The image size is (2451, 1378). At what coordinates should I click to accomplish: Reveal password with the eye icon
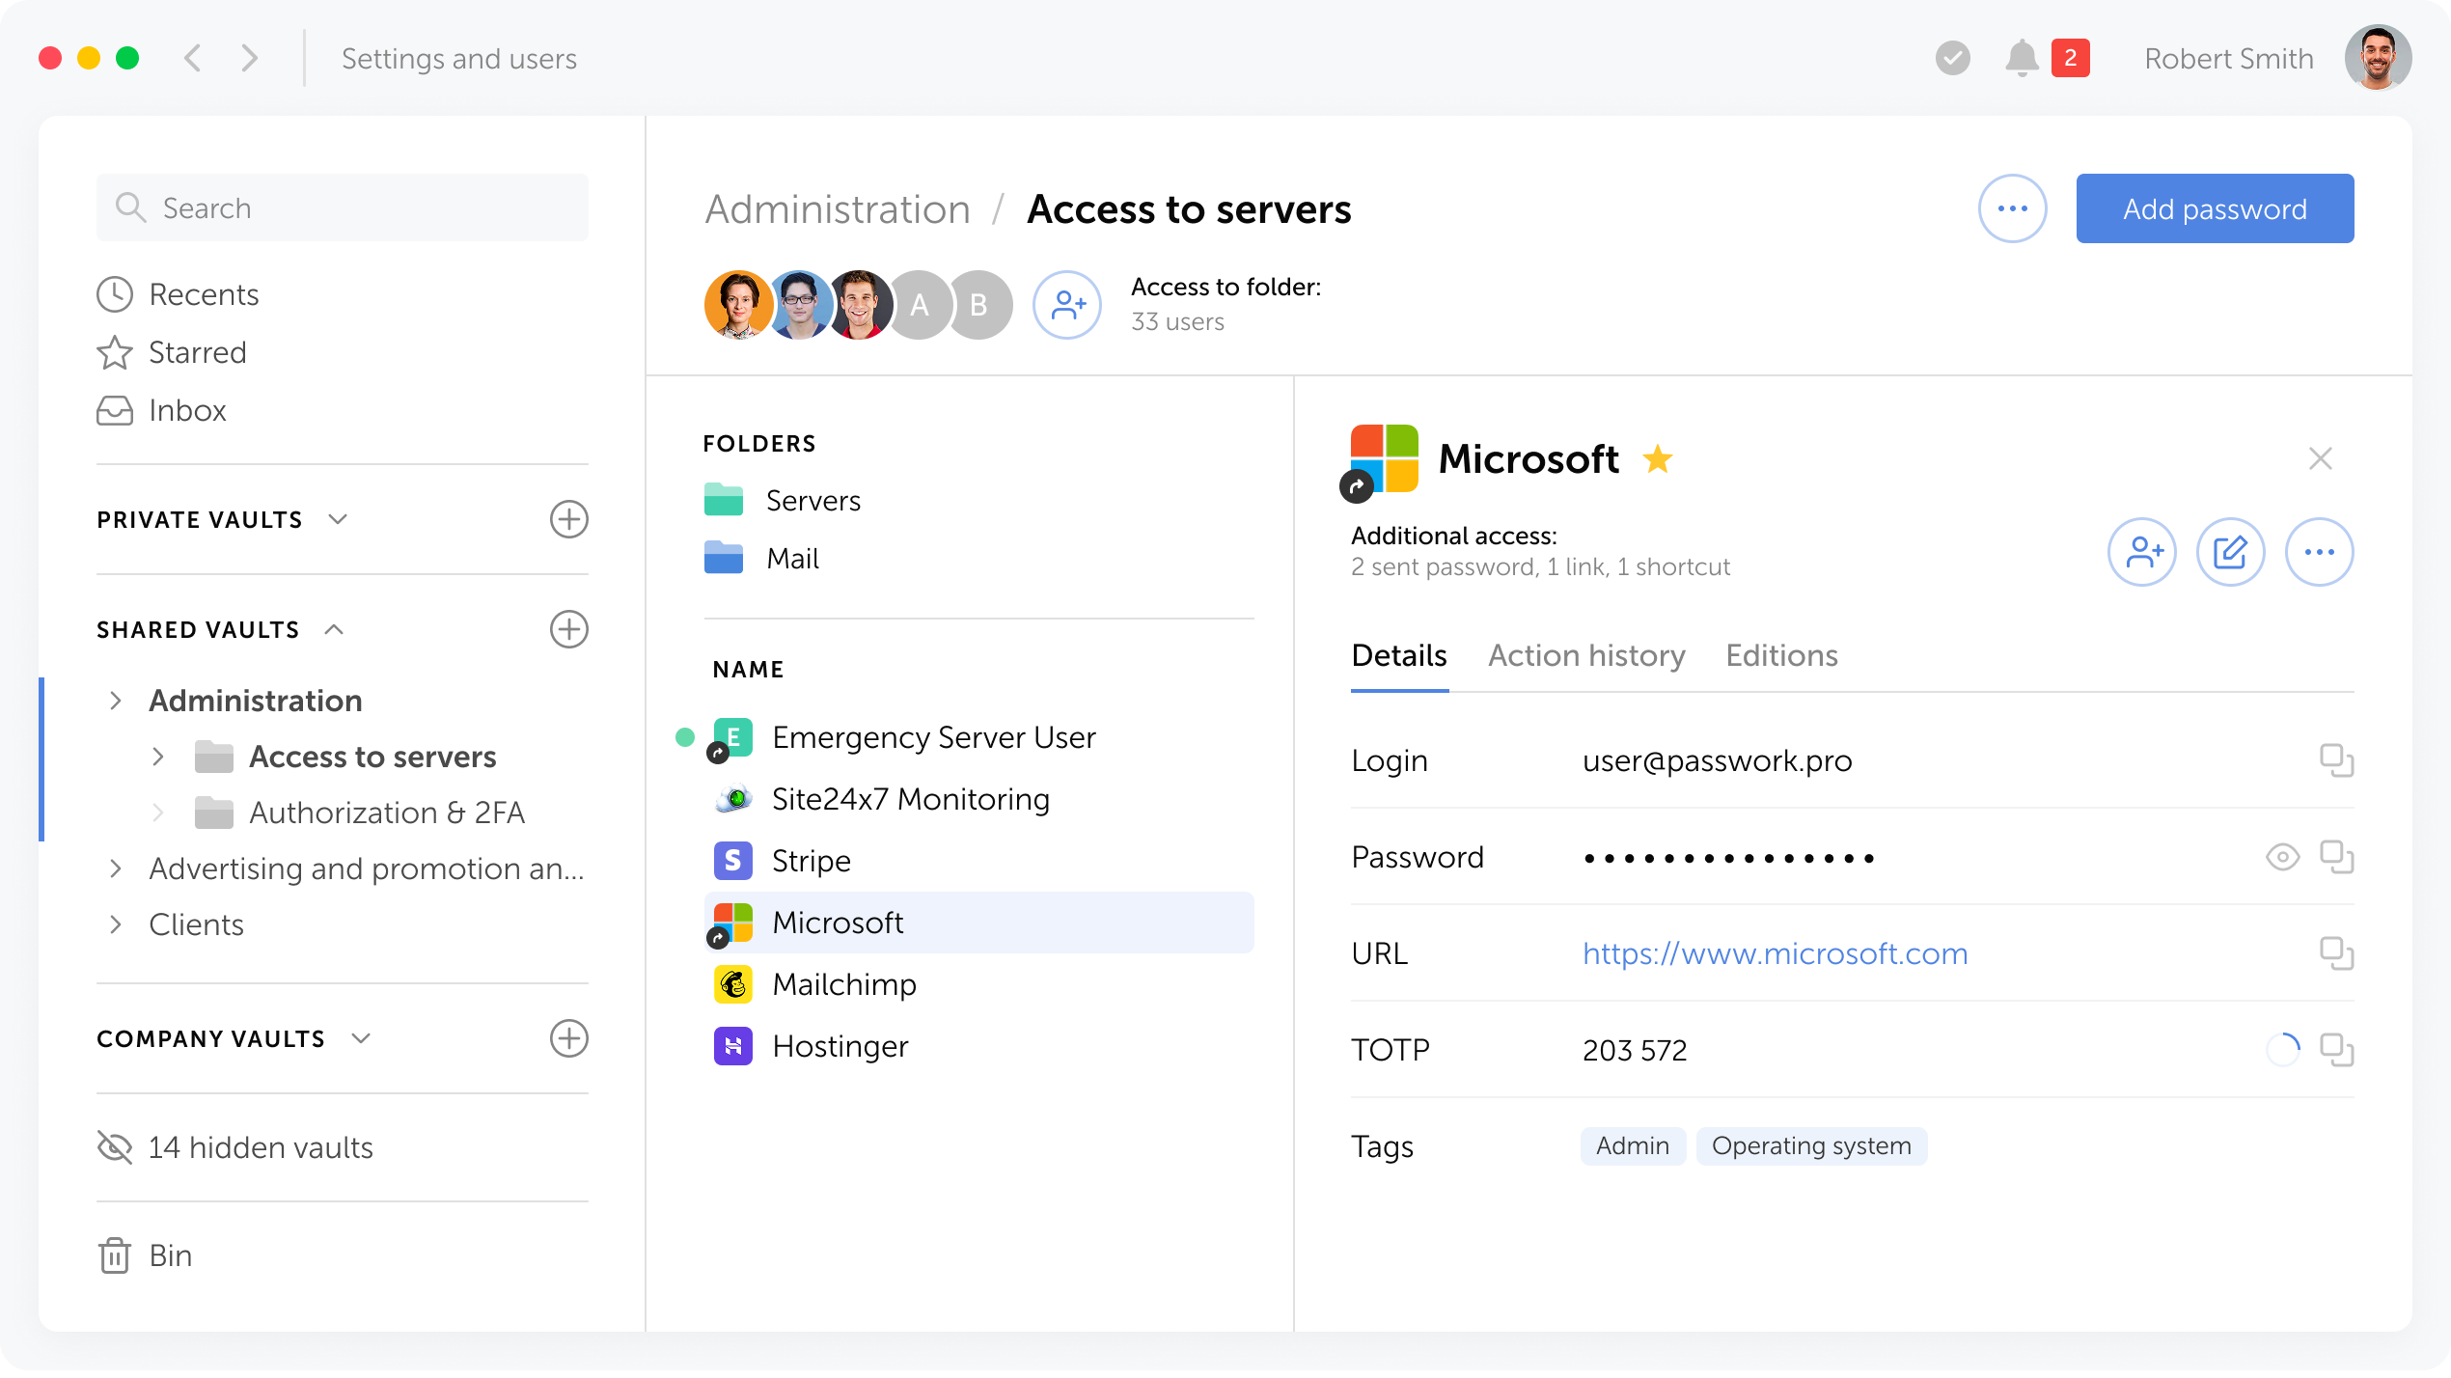2282,857
